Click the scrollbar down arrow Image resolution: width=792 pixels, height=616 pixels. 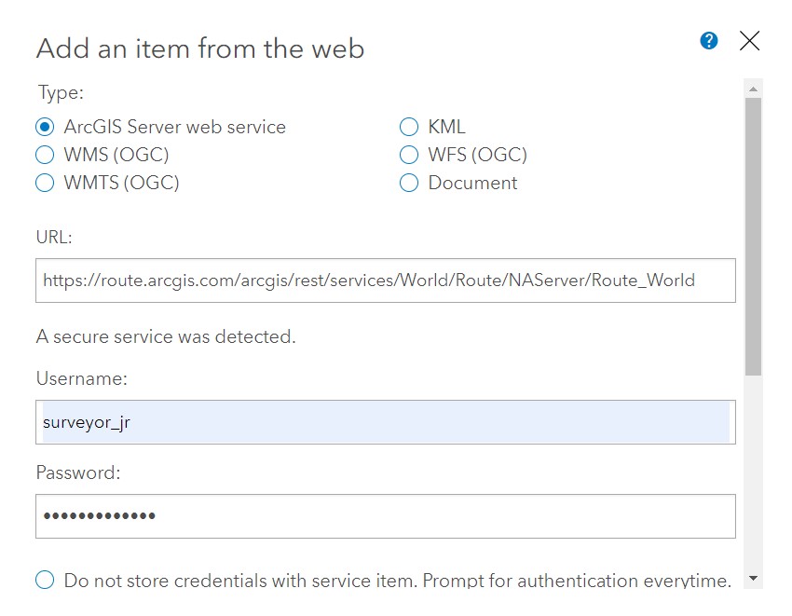[753, 579]
